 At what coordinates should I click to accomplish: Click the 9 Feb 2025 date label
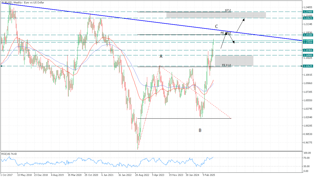209,175
